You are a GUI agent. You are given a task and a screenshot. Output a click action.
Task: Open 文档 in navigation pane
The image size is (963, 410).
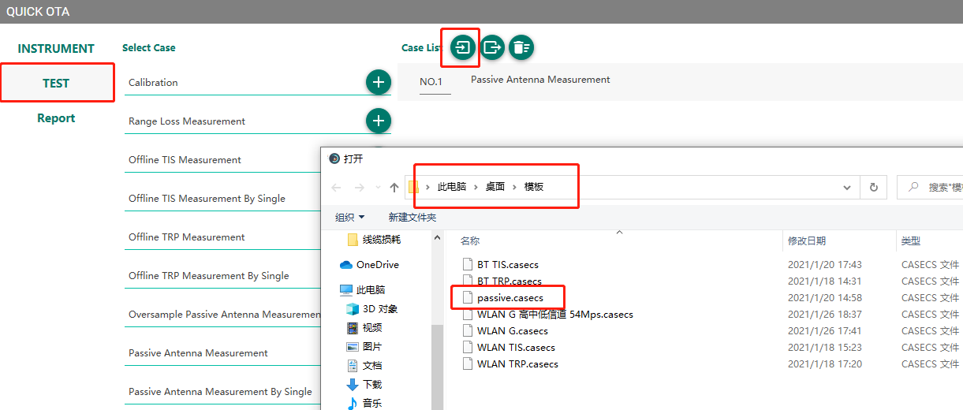coord(364,366)
